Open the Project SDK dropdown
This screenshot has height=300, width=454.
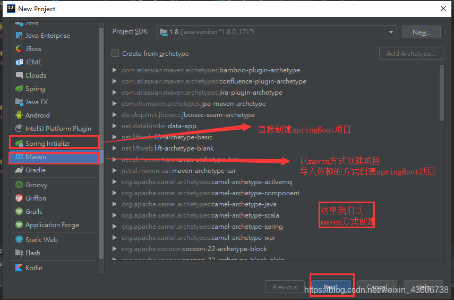coord(277,32)
